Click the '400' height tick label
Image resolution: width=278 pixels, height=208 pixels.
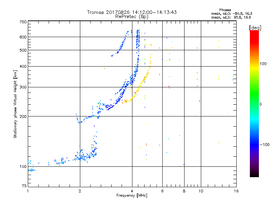point(23,66)
